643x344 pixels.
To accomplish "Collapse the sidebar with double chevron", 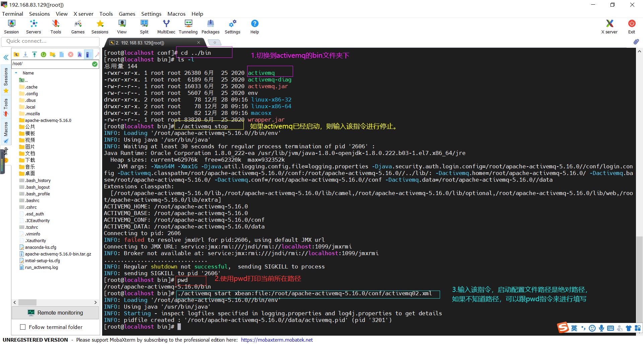I will tap(6, 57).
